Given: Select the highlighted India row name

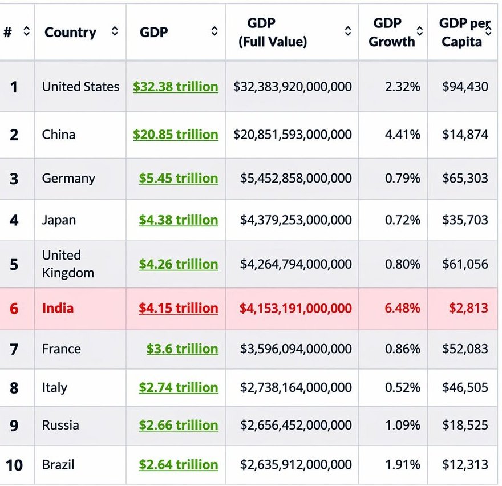Looking at the screenshot, I should (x=58, y=308).
